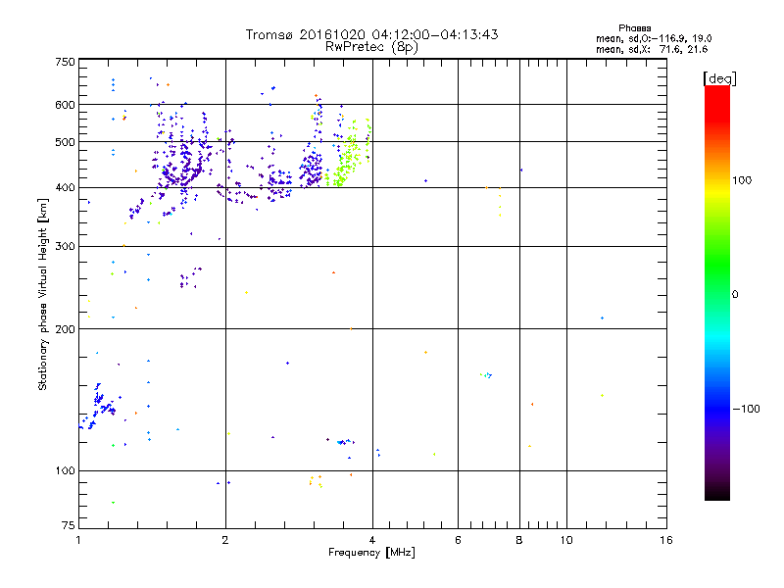
Task: Click the '[deg]' colorbar unit label
Action: pyautogui.click(x=719, y=78)
